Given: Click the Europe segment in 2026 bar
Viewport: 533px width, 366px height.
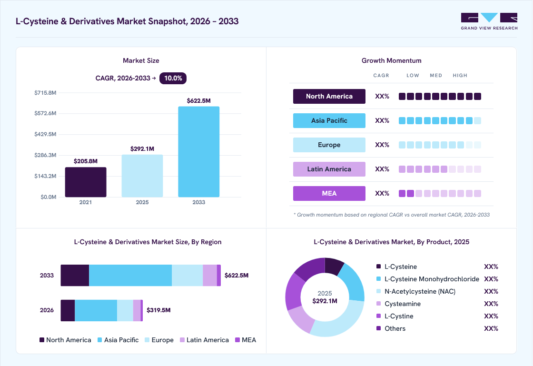Looking at the screenshot, I should point(125,310).
